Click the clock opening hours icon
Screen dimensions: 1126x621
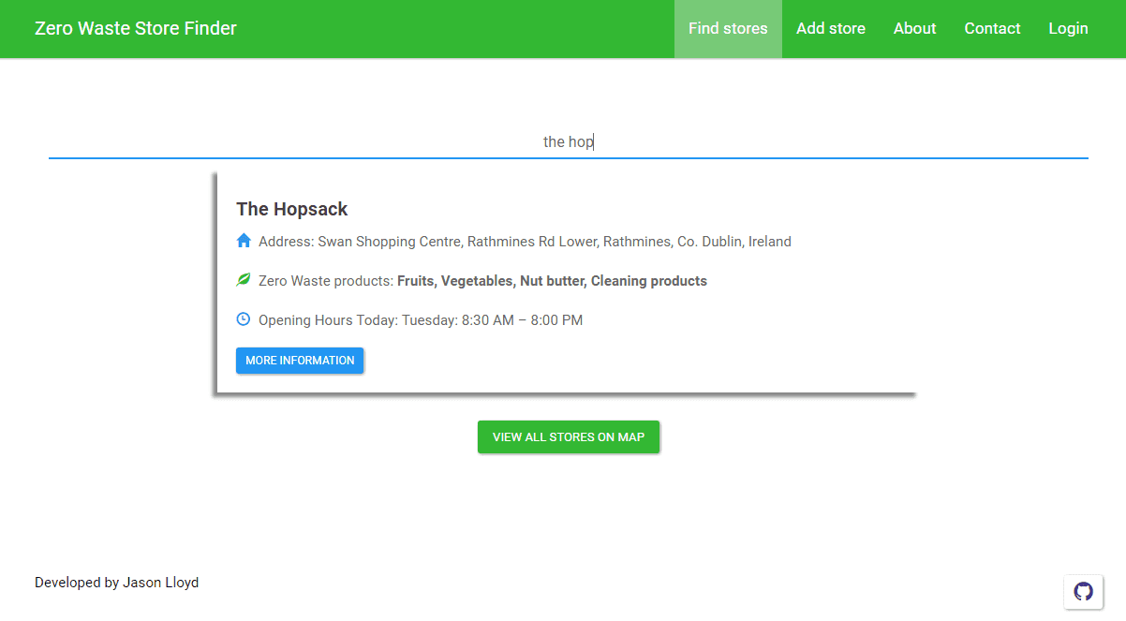click(244, 318)
